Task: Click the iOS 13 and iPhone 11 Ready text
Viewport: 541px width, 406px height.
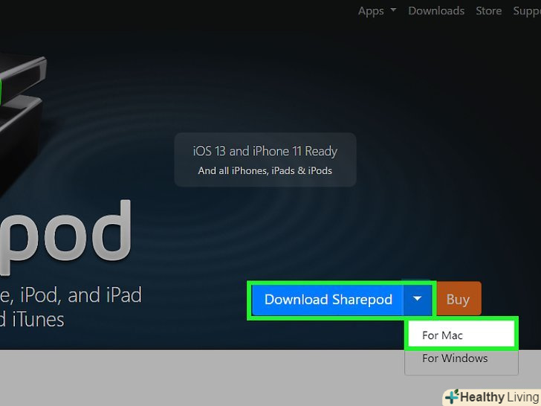Action: (265, 151)
